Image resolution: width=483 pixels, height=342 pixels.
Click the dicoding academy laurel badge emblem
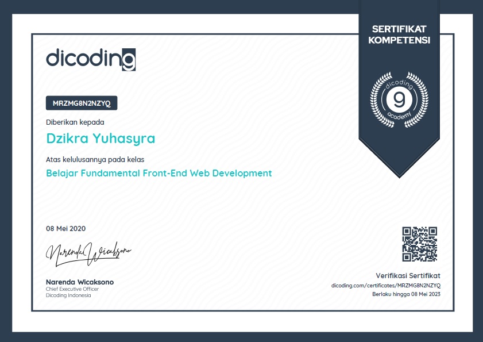[399, 99]
